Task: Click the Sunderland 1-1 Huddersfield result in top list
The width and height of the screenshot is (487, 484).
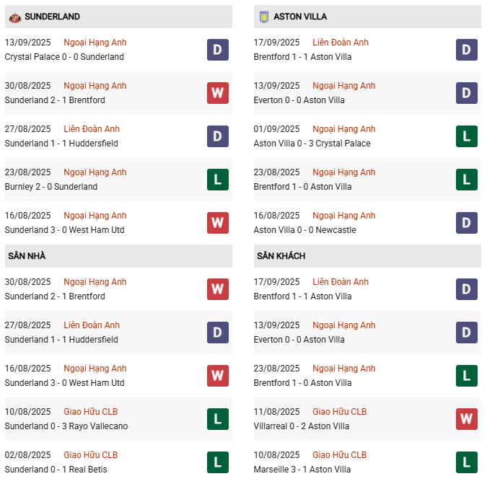Action: point(61,144)
